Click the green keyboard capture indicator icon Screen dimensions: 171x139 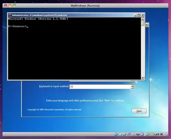coord(152,134)
